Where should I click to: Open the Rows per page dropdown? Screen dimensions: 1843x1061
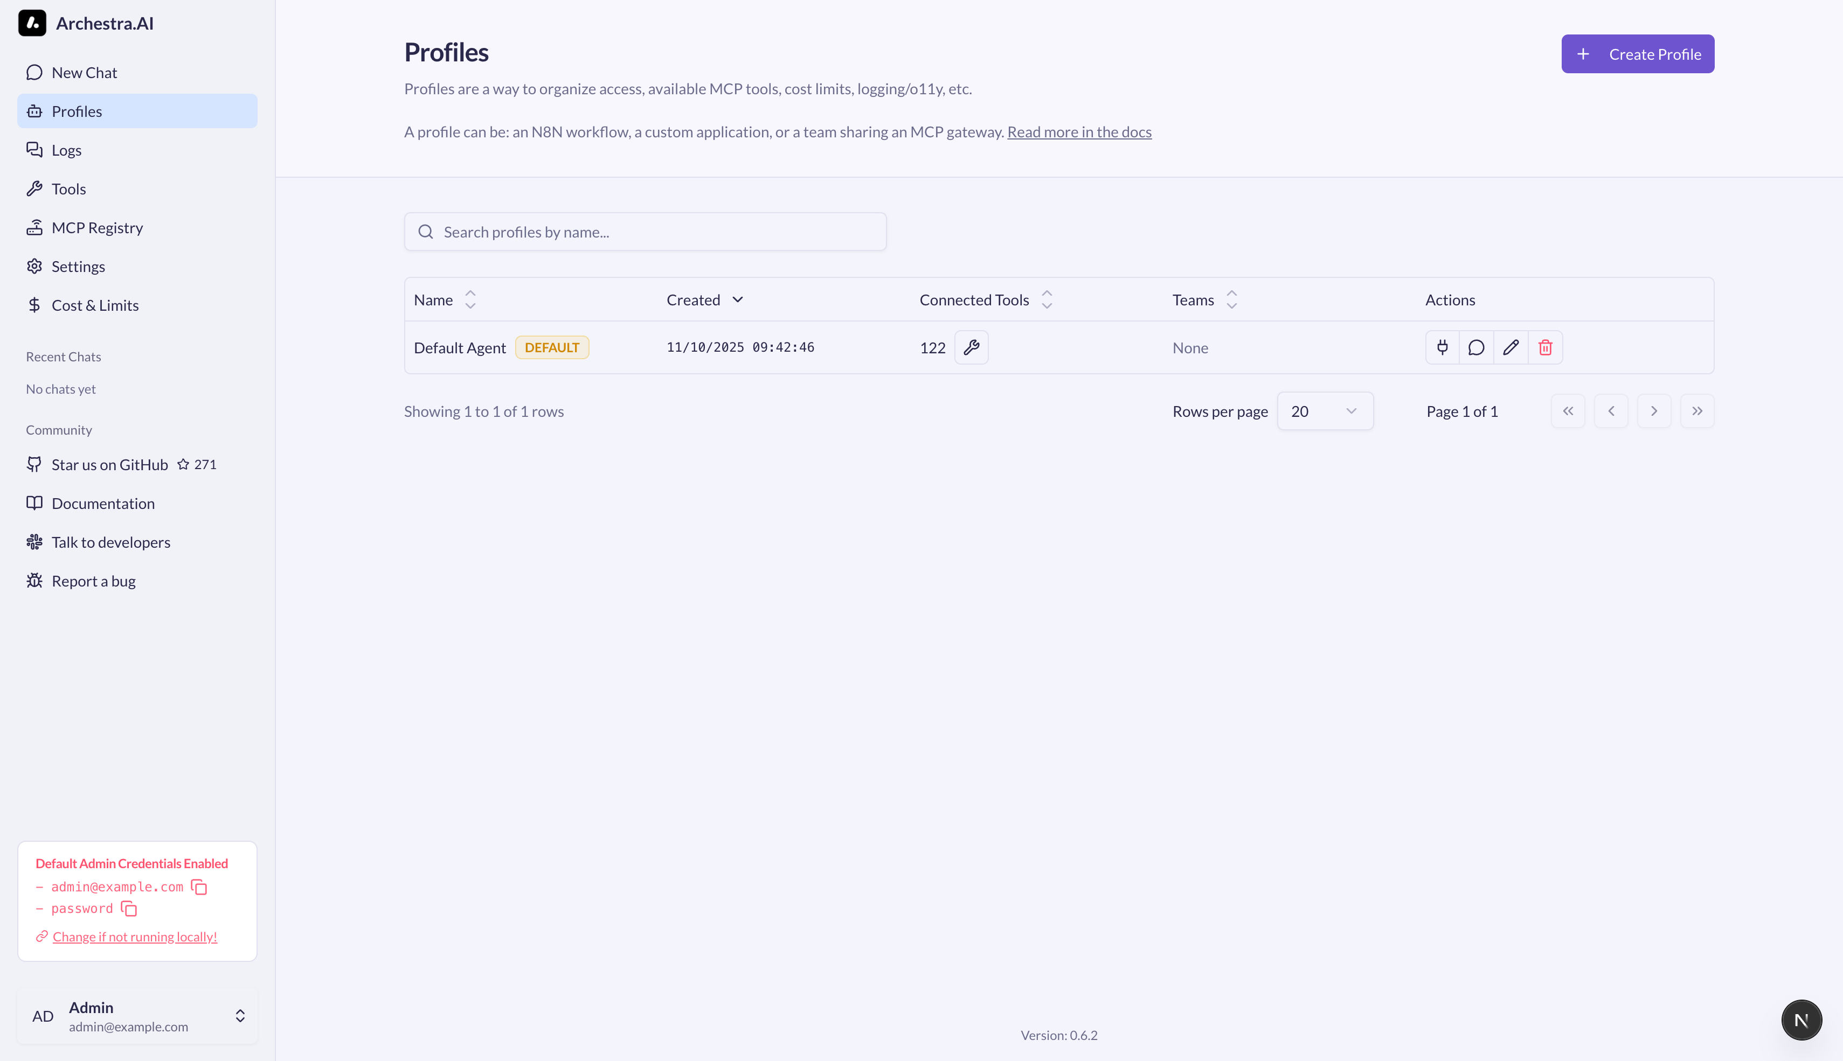pos(1325,410)
